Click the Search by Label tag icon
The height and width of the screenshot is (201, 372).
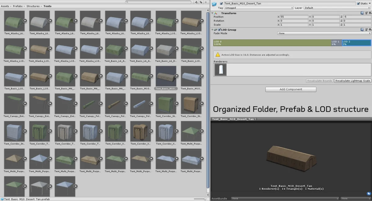click(x=201, y=2)
